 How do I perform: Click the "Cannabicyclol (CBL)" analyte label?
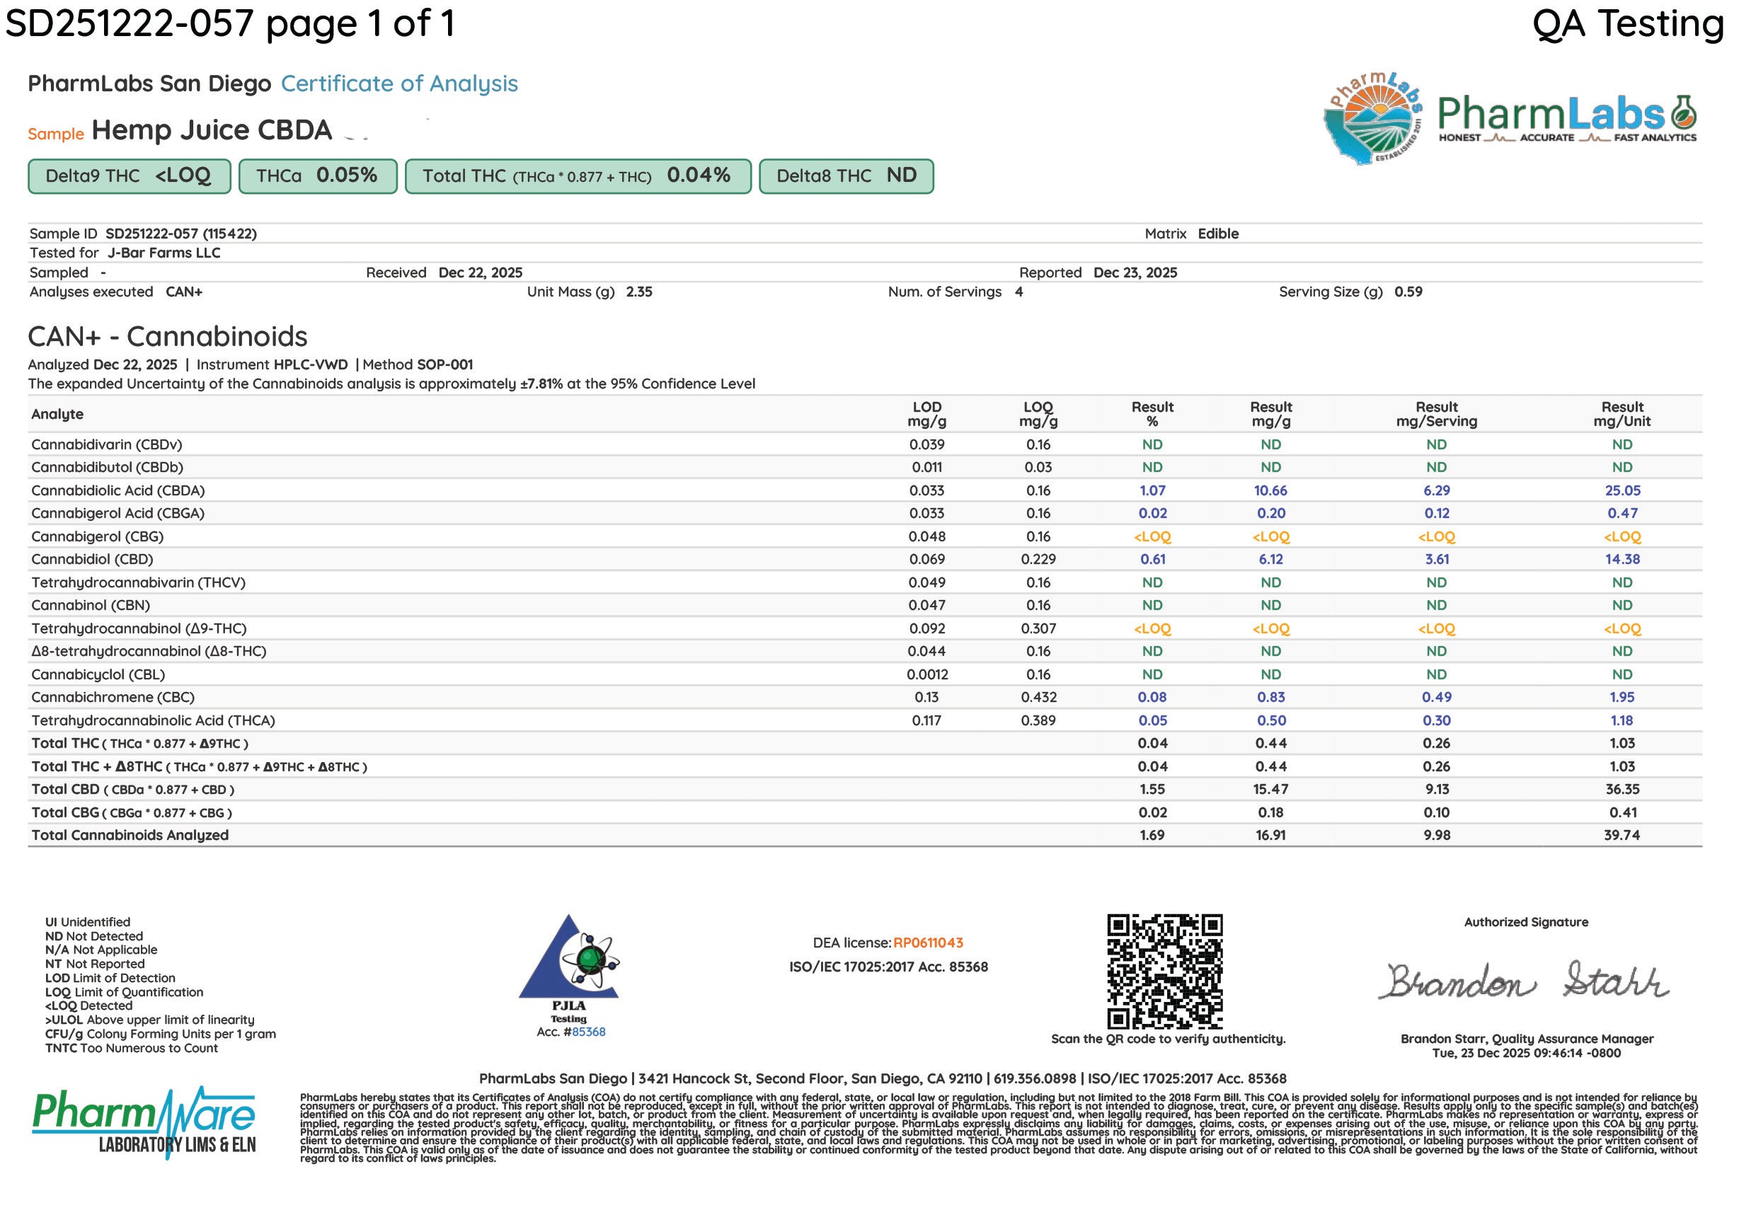[98, 675]
